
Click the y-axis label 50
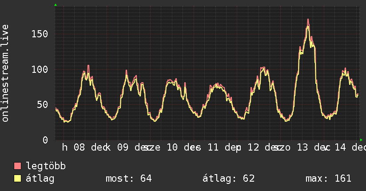pyautogui.click(x=43, y=105)
